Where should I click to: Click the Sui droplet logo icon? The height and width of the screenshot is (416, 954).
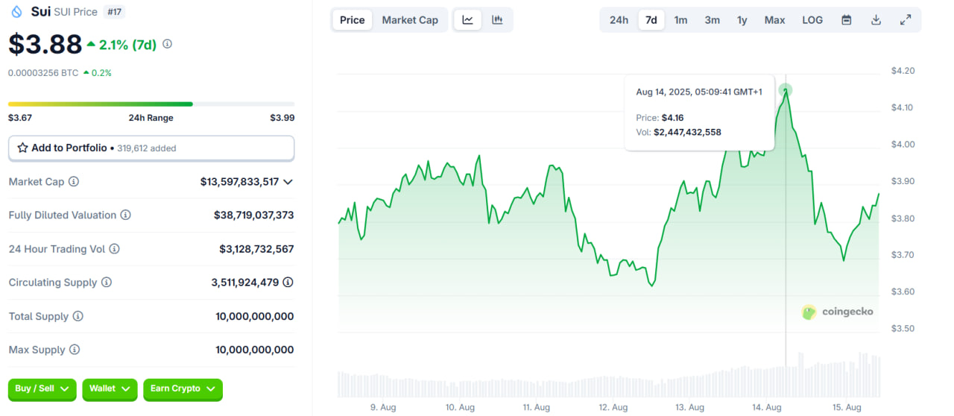click(x=16, y=12)
